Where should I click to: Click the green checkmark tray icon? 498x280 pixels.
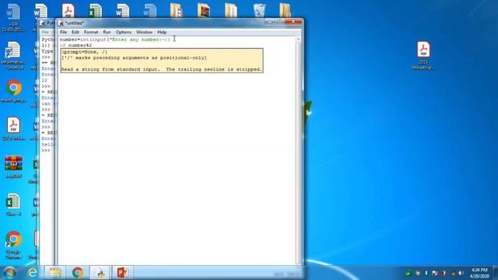(409, 273)
